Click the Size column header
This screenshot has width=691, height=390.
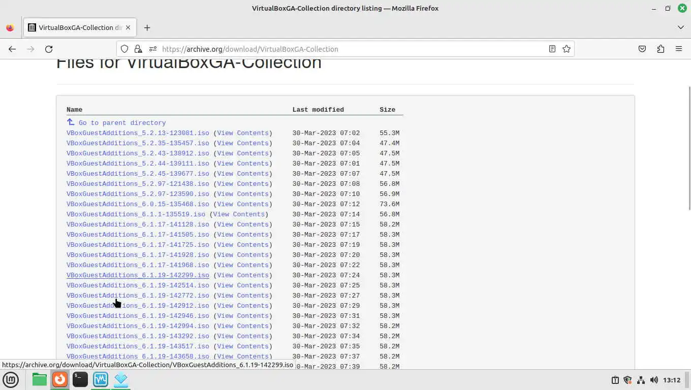click(x=387, y=110)
